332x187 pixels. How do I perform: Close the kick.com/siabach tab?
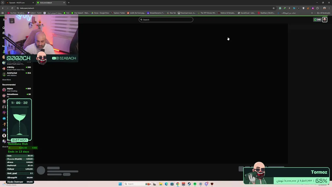tap(64, 3)
